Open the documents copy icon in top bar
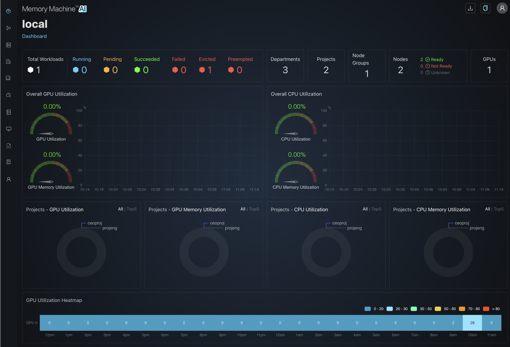Image resolution: width=510 pixels, height=347 pixels. (485, 8)
